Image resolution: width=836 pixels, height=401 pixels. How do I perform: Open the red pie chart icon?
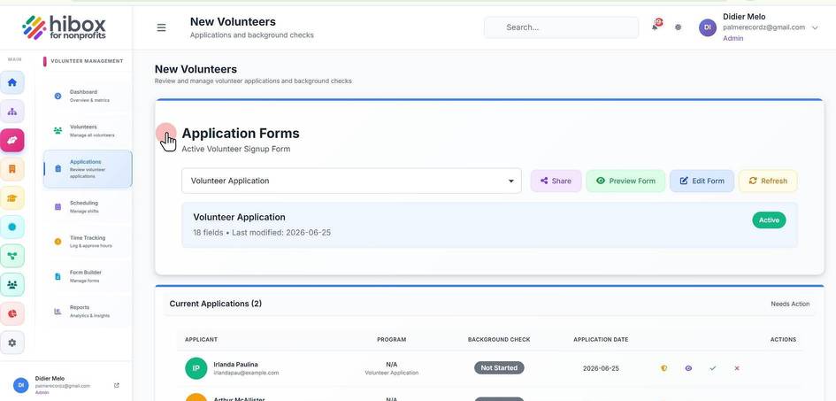tap(12, 313)
